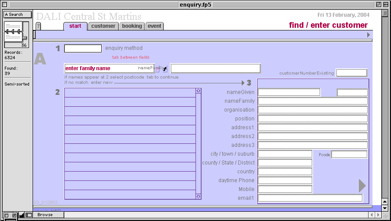
Task: Switch to the customer tab
Action: pyautogui.click(x=103, y=26)
